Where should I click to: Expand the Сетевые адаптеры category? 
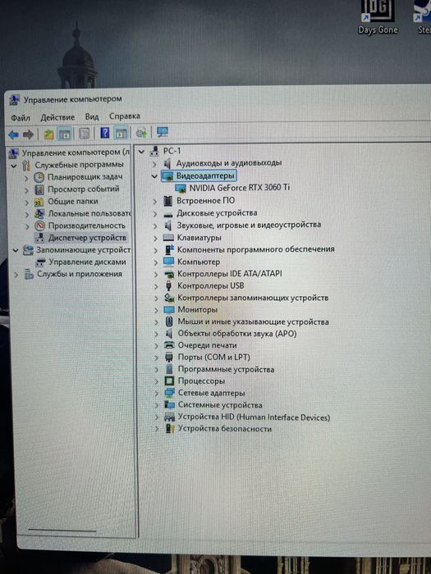coord(157,393)
